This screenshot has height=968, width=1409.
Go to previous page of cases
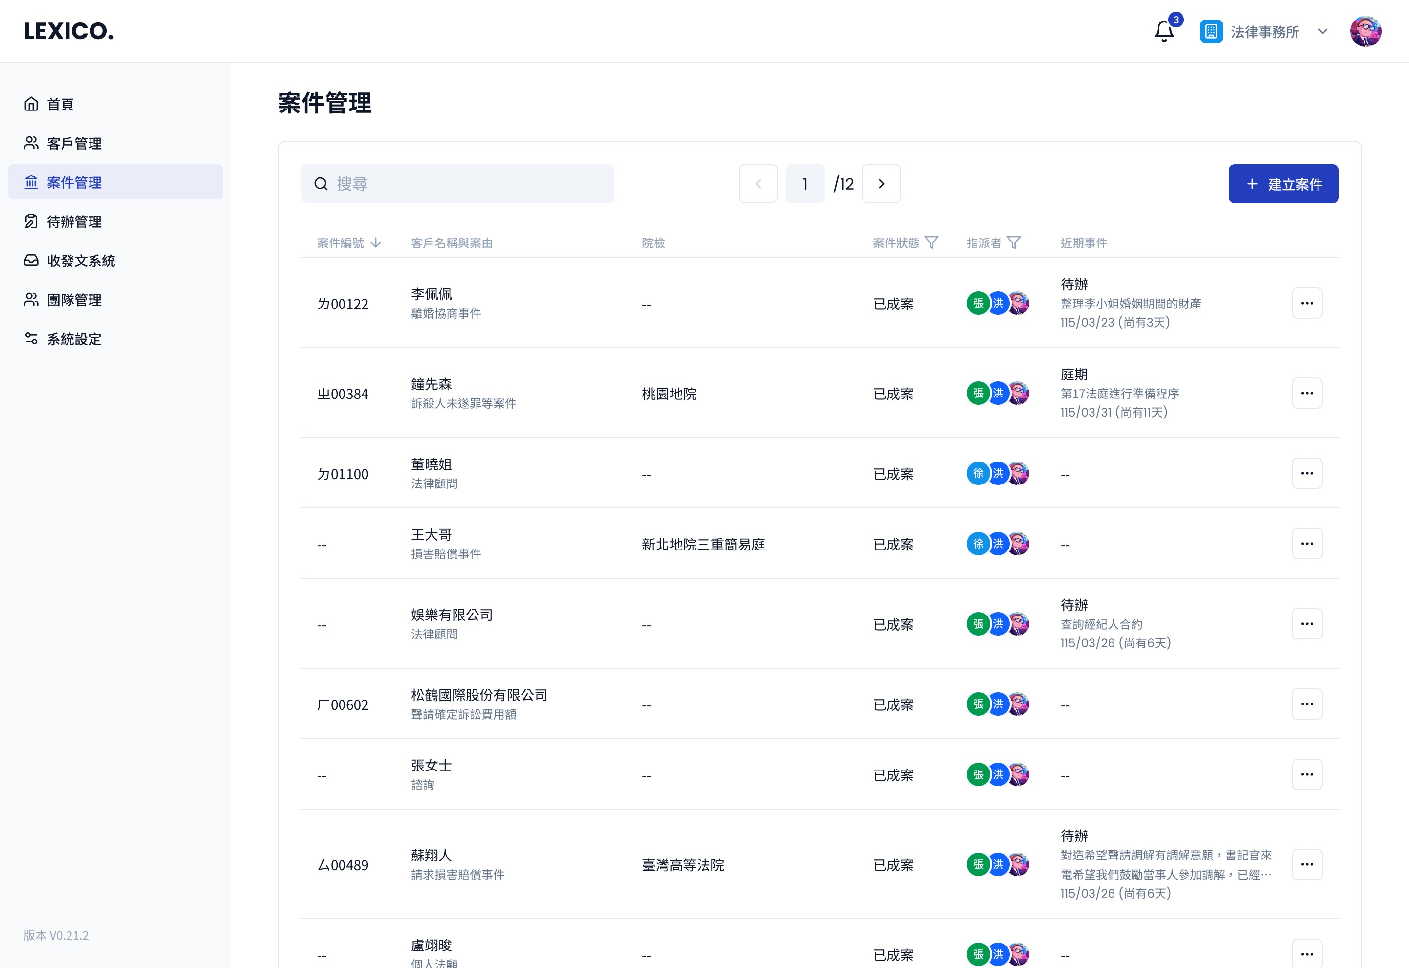[x=758, y=184]
